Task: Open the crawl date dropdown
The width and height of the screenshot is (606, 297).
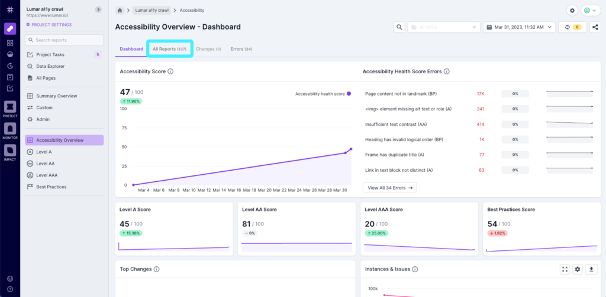Action: (519, 27)
